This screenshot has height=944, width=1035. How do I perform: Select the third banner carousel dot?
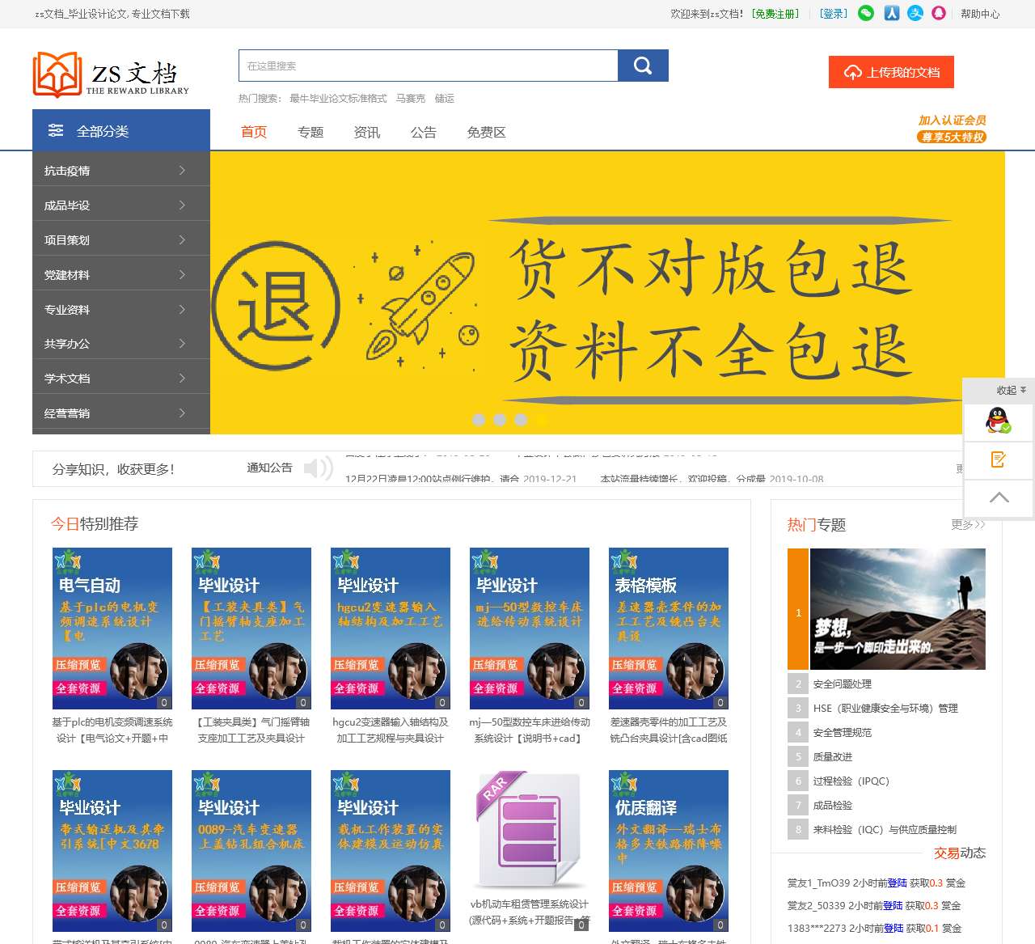[x=521, y=420]
